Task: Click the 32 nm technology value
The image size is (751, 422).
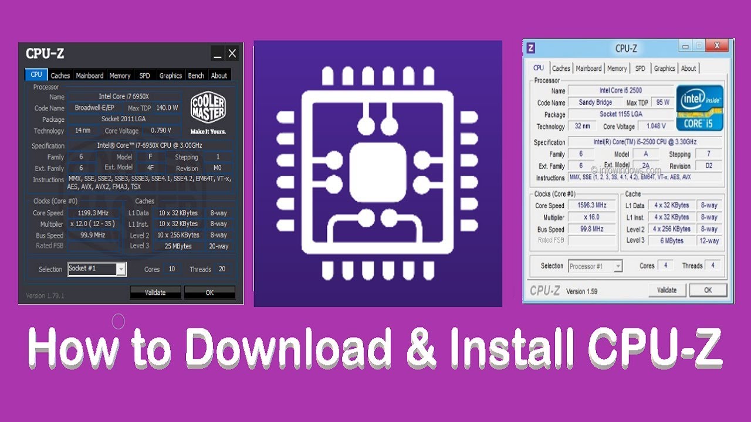Action: (581, 126)
